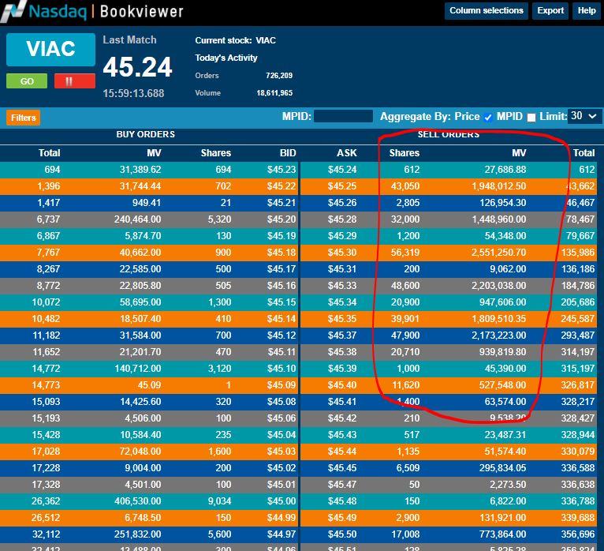Expand the Limit dropdown showing 30
The height and width of the screenshot is (551, 604).
point(584,116)
